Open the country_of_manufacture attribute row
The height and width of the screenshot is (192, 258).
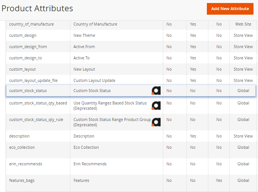click(31, 24)
